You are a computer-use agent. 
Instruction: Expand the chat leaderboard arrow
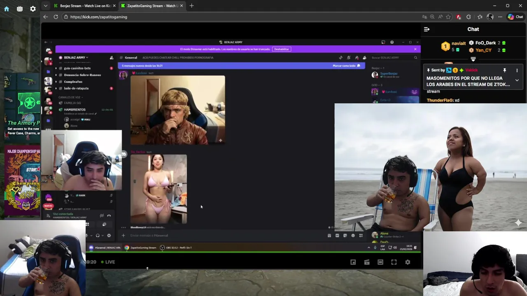pos(473,59)
